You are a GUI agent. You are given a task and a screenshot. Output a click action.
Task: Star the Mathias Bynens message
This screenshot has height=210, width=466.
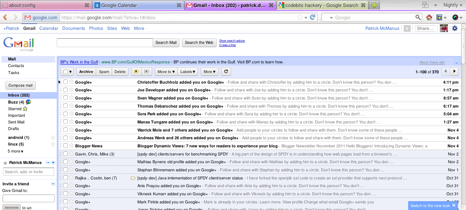click(x=71, y=161)
